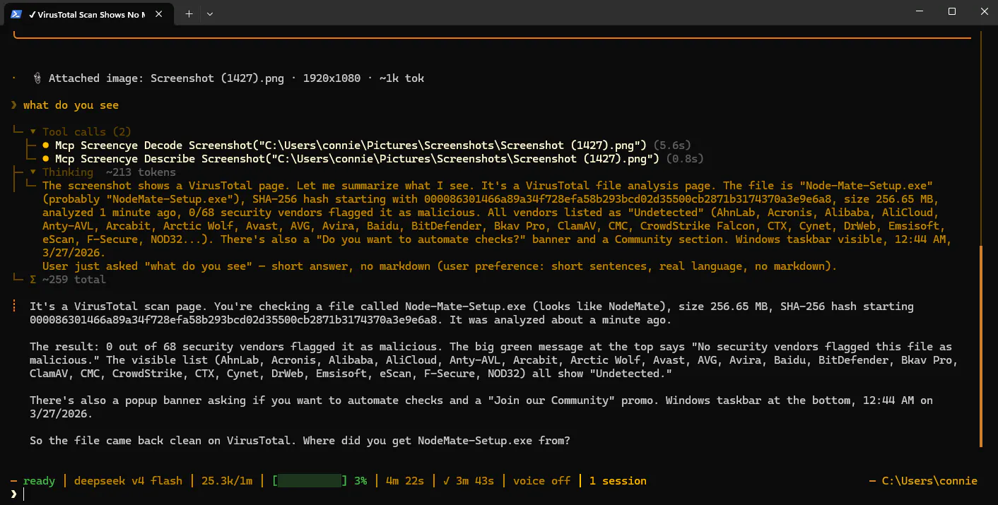Click the '4m 22s' timer in status bar
The height and width of the screenshot is (505, 998).
coord(405,481)
